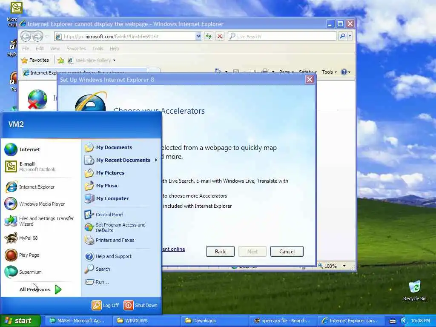Open Recycle Bin on desktop

[x=415, y=290]
